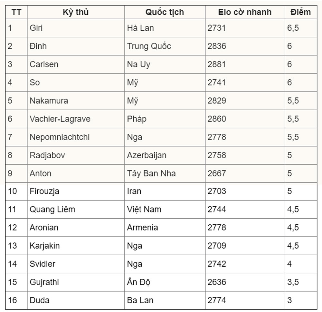Select the 'Việt Nam' nationality cell
The height and width of the screenshot is (312, 322).
pos(165,210)
